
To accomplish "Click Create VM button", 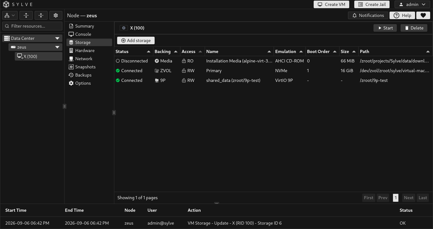I will tap(331, 4).
